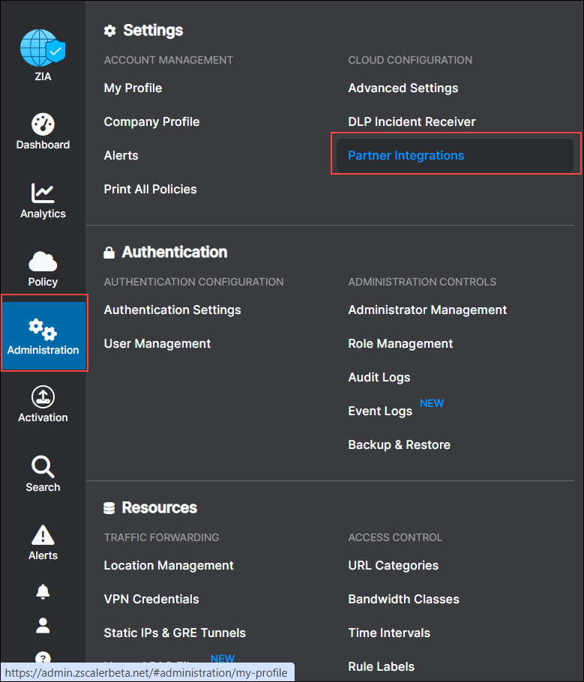Select the Policy cloud icon
The height and width of the screenshot is (682, 584).
click(43, 262)
